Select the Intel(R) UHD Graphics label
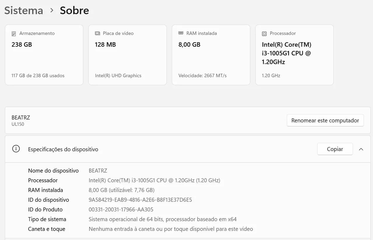This screenshot has width=373, height=240. coord(118,76)
